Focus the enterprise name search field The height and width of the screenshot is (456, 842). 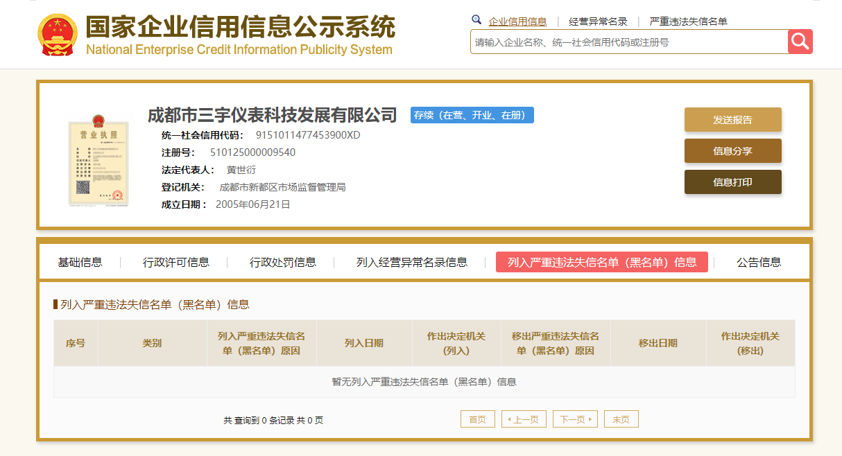629,42
